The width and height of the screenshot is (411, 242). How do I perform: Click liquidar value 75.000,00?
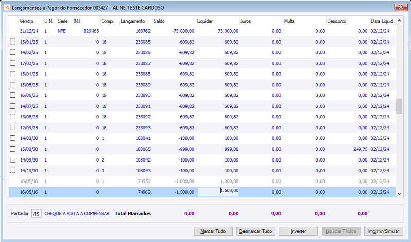[228, 31]
